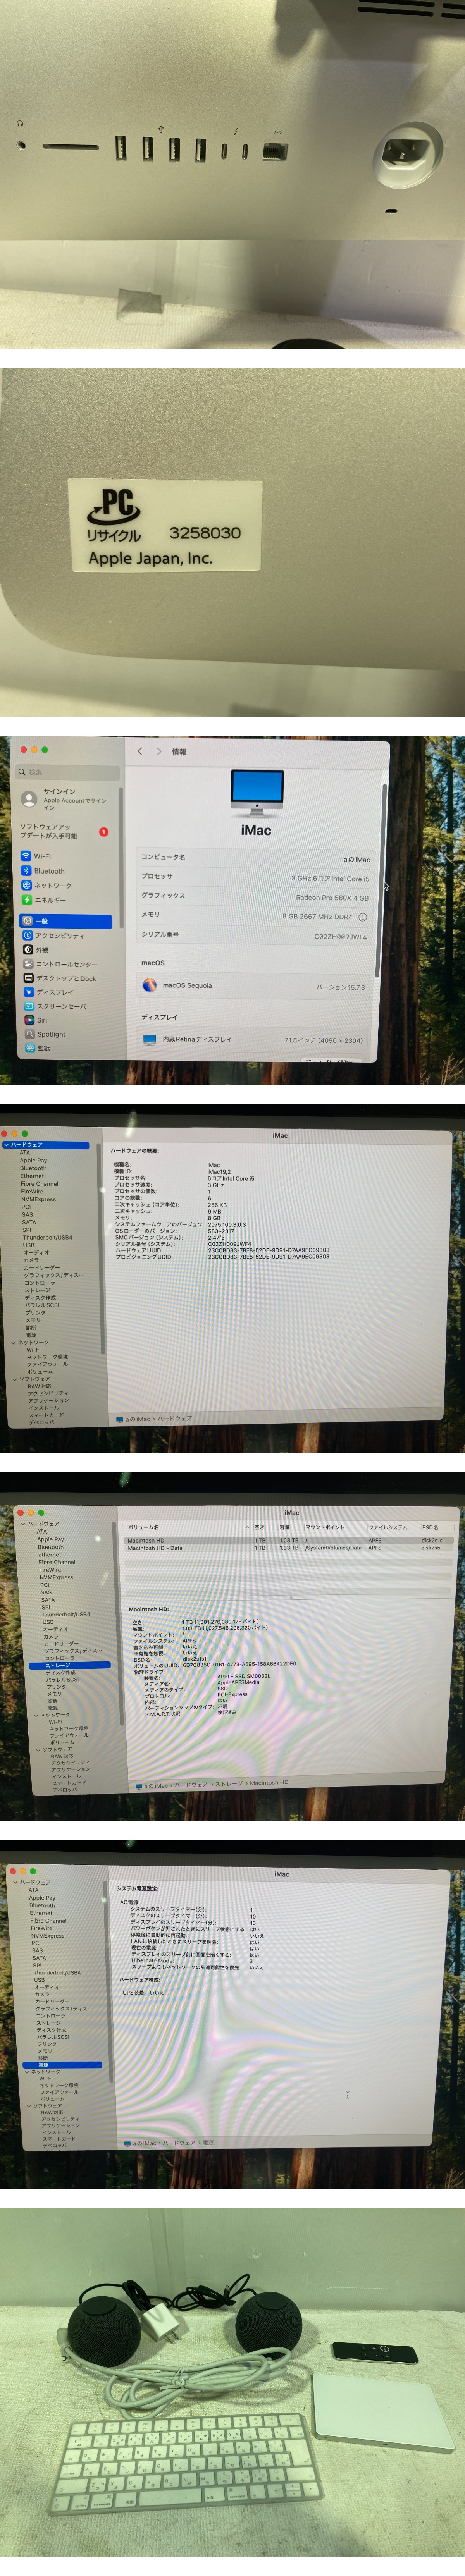Select ネットワーク in the System Settings sidebar
The height and width of the screenshot is (2576, 465).
52,885
